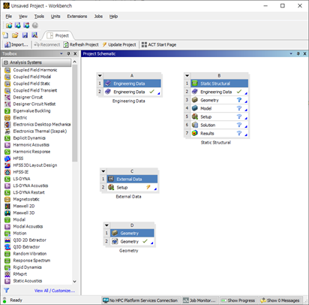Click the Import button
This screenshot has width=309, height=305.
click(x=16, y=44)
